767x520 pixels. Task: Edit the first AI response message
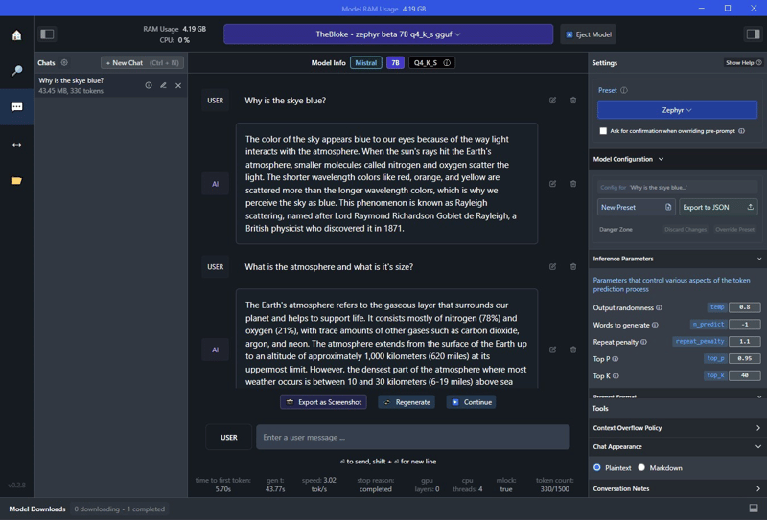coord(552,184)
